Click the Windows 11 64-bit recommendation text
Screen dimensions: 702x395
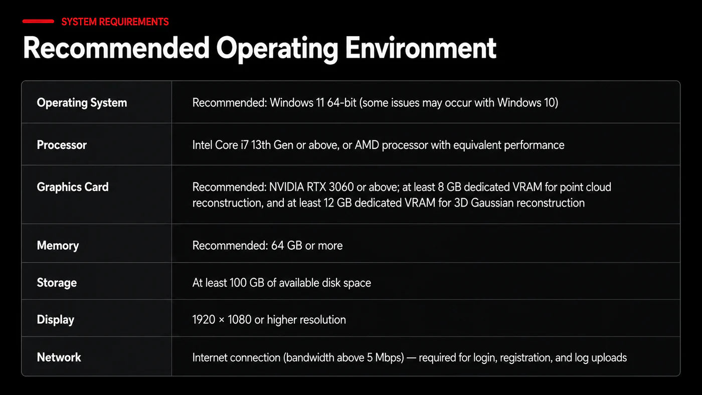point(375,103)
